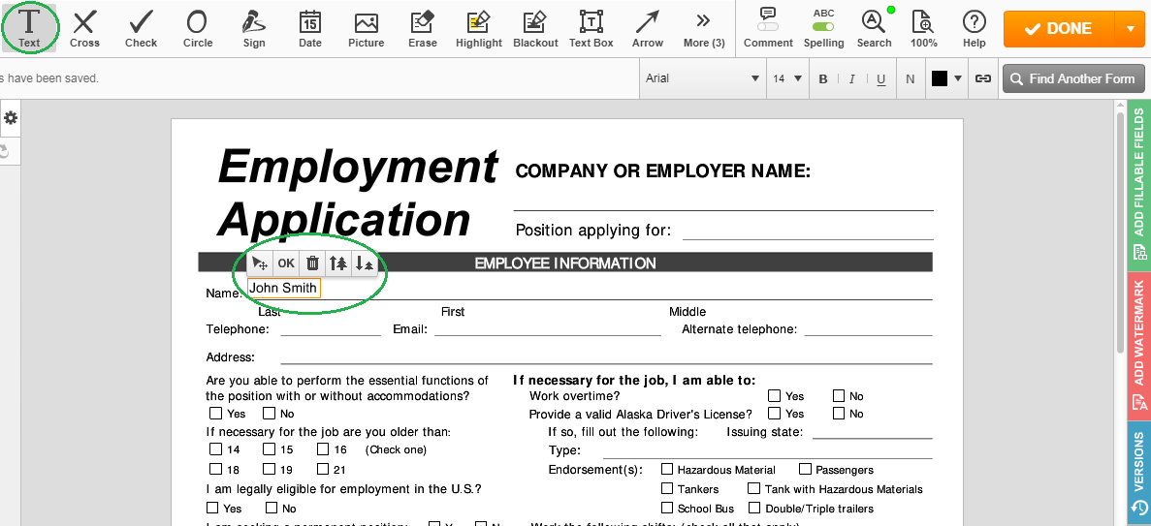Expand More (3) tools
The height and width of the screenshot is (526, 1151).
coord(704,29)
